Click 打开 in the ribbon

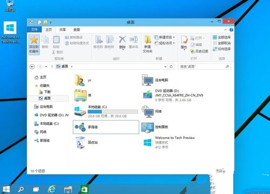click(198, 38)
